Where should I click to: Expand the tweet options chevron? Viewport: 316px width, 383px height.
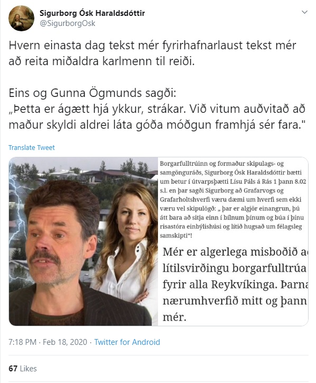304,12
